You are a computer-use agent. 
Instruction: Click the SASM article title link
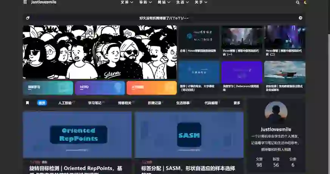188,169
